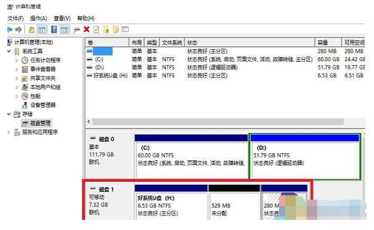Select the (C:) 60.00 GB NTFS partition block
This screenshot has width=374, height=230.
pos(191,156)
